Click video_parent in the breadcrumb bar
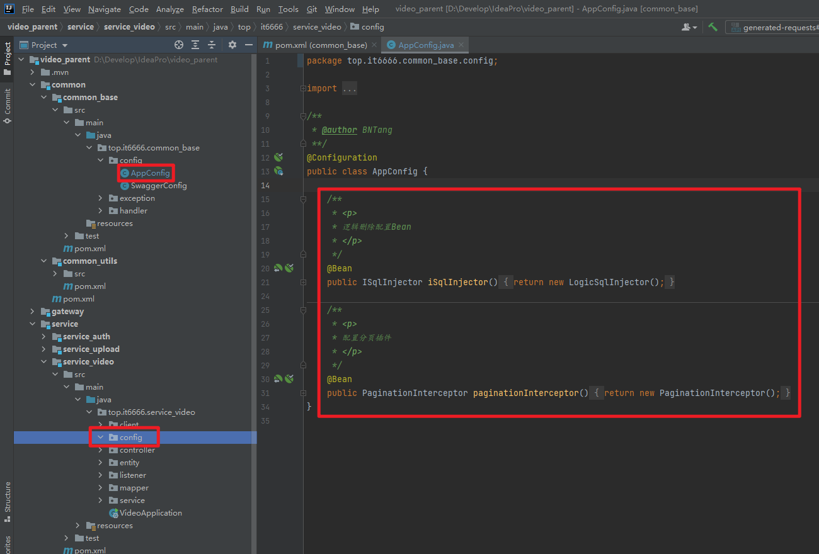819x554 pixels. pos(32,27)
